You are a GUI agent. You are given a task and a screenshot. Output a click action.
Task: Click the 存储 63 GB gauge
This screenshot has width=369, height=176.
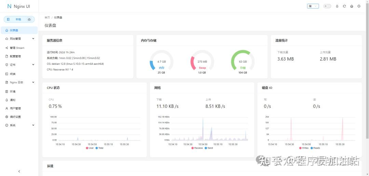243,62
